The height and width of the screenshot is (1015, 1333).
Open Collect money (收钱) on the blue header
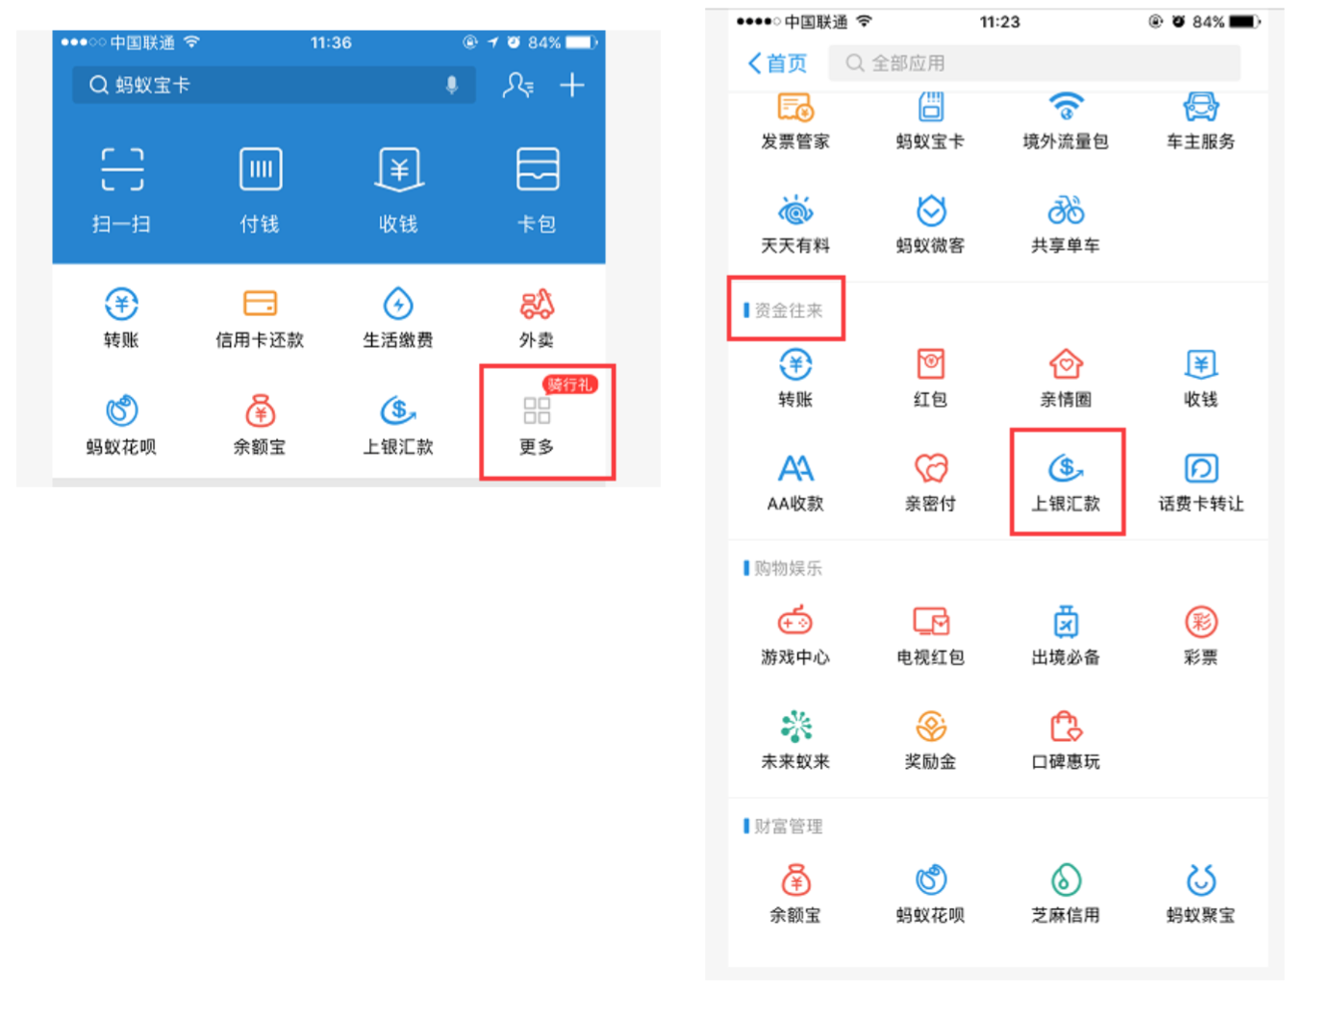coord(398,190)
